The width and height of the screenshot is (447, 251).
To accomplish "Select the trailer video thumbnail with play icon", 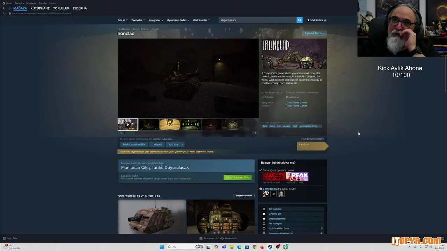I will tap(127, 124).
